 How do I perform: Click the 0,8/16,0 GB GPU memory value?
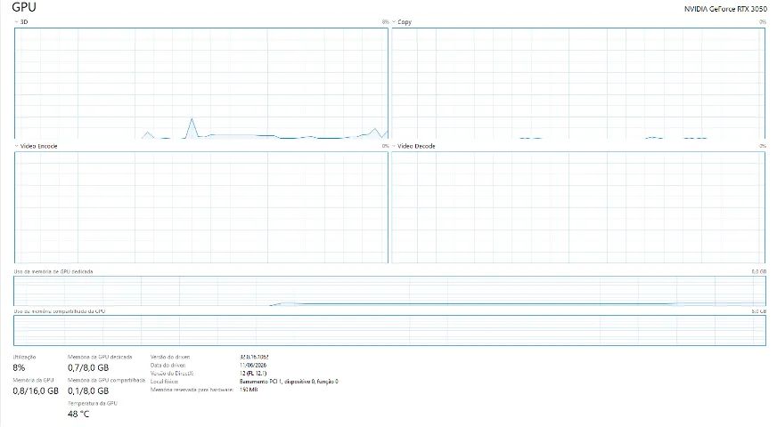(36, 391)
